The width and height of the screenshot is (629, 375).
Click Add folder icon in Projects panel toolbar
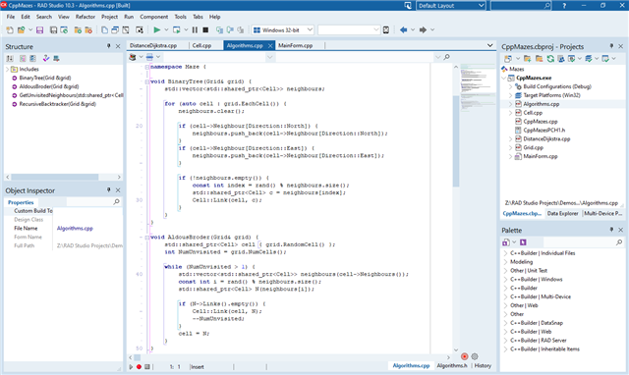[x=527, y=59]
